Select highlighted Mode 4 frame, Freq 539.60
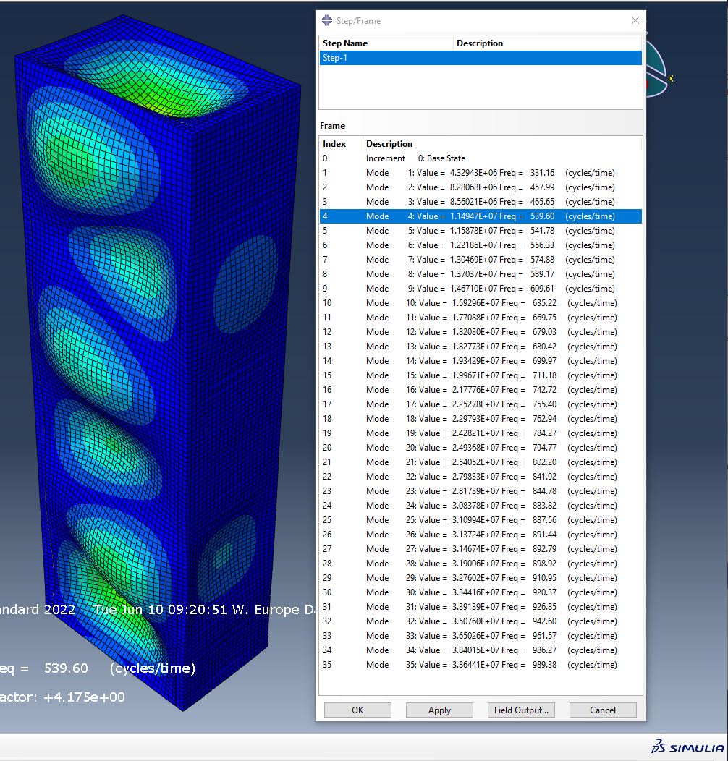Image resolution: width=728 pixels, height=761 pixels. click(x=481, y=216)
